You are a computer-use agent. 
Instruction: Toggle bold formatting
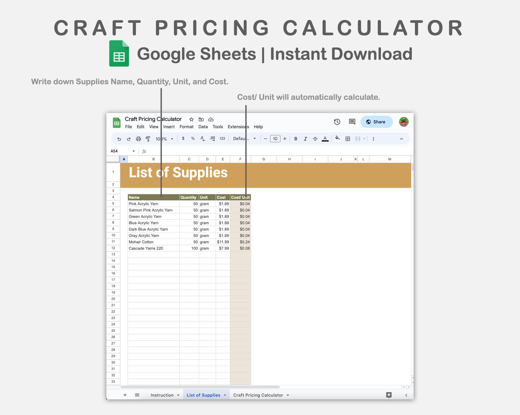pyautogui.click(x=295, y=138)
